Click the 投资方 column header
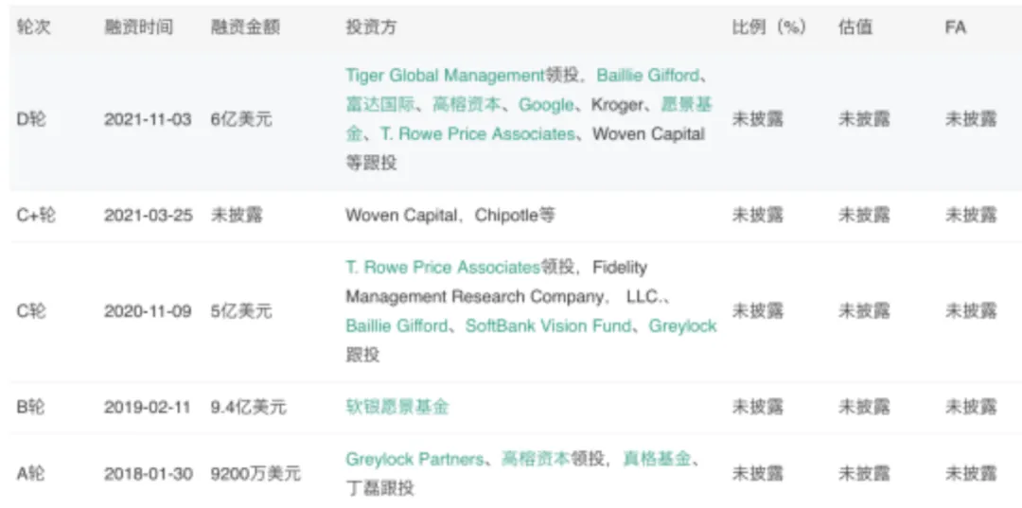Screen dimensions: 1022x508 [371, 27]
